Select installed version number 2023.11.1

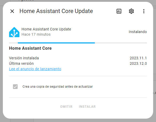(138, 58)
